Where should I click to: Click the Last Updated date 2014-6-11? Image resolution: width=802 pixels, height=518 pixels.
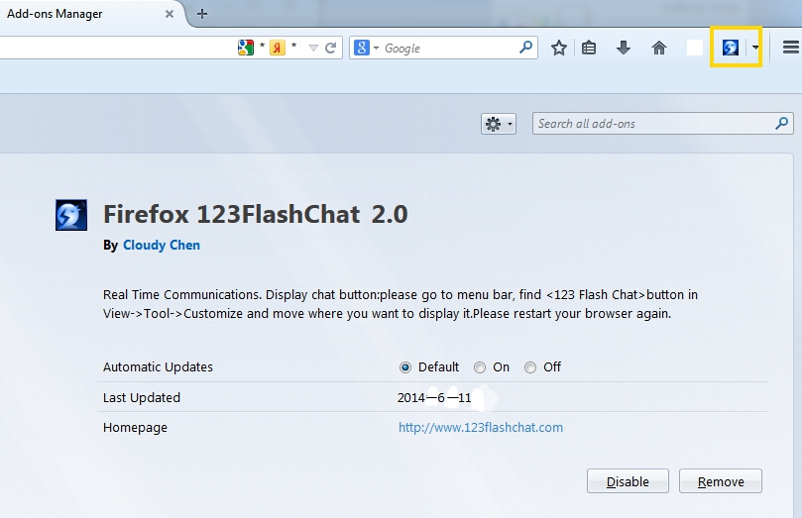click(434, 397)
